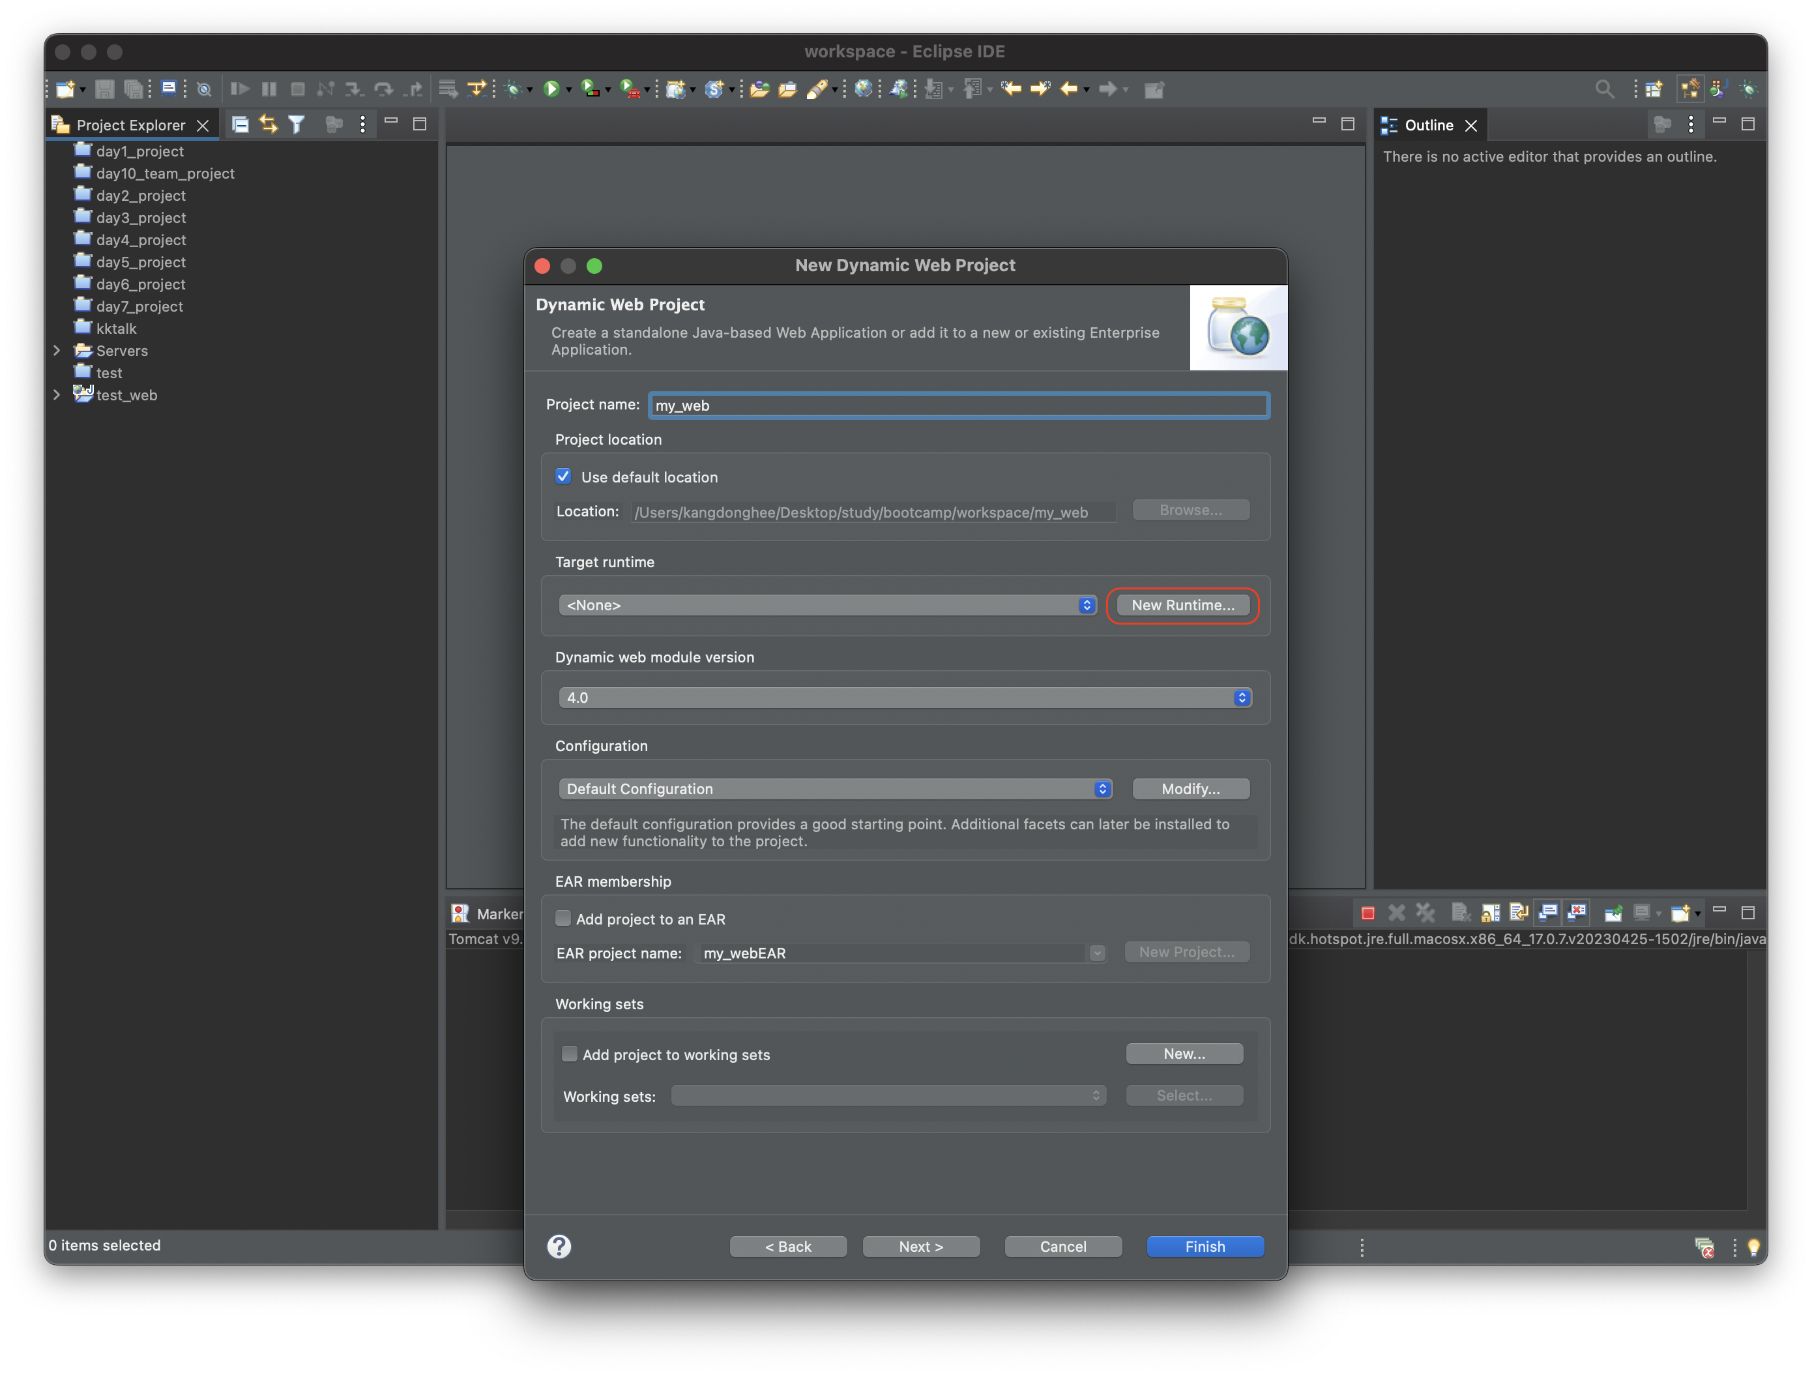The width and height of the screenshot is (1812, 1377).
Task: Open the Run button dropdown arrow
Action: (x=568, y=90)
